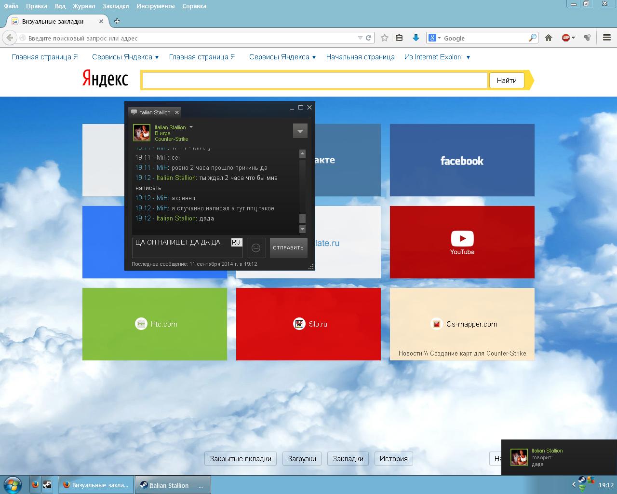Open the Вид menu
Image resolution: width=617 pixels, height=494 pixels.
click(60, 6)
